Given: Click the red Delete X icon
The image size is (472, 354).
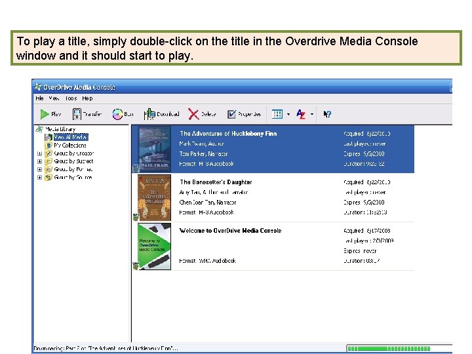Looking at the screenshot, I should pos(193,114).
